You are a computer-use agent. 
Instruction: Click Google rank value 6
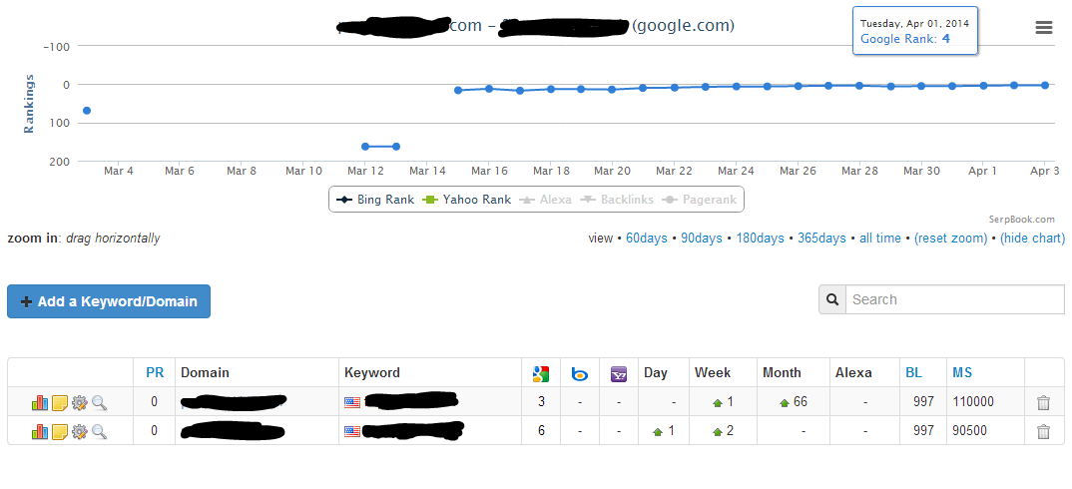coord(541,431)
